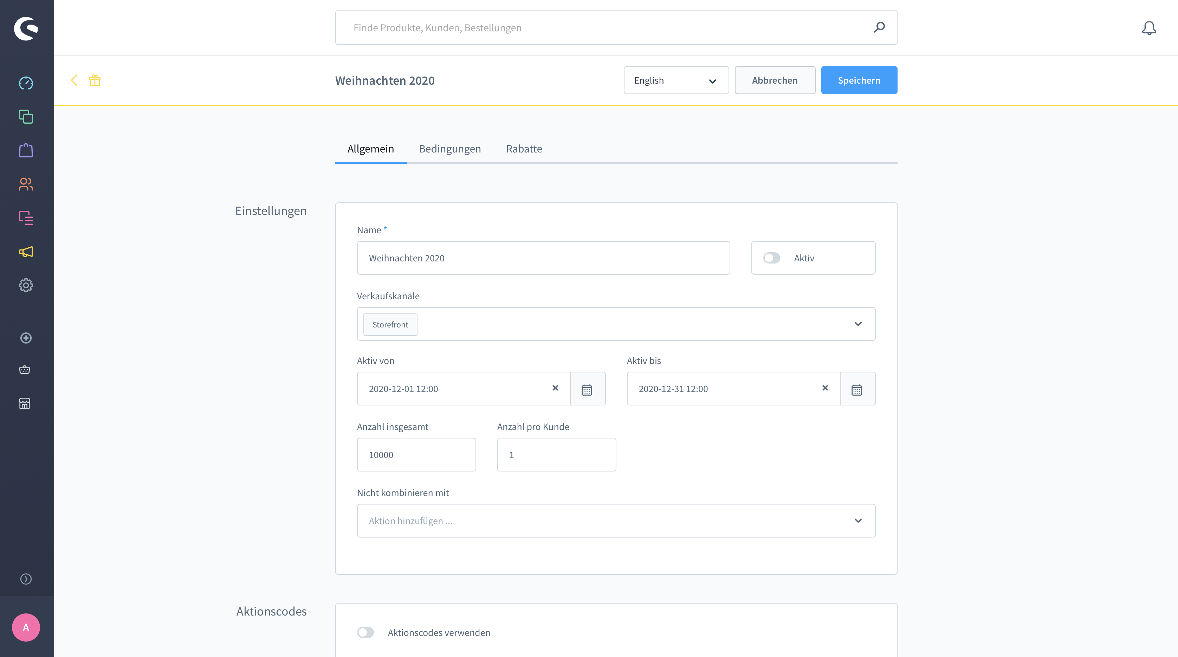
Task: Click the Aktionscodes section heading
Action: coord(271,611)
